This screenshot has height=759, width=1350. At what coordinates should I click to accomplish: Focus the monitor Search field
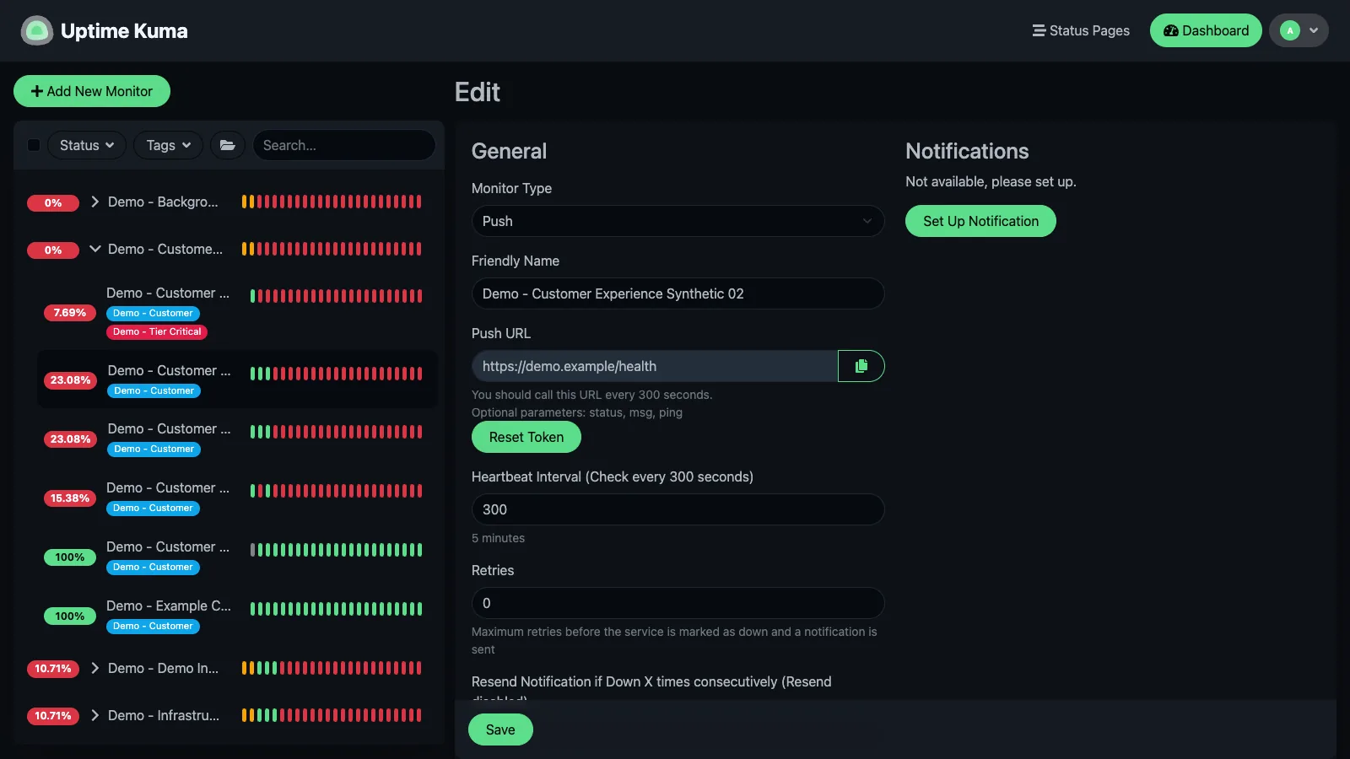[344, 145]
